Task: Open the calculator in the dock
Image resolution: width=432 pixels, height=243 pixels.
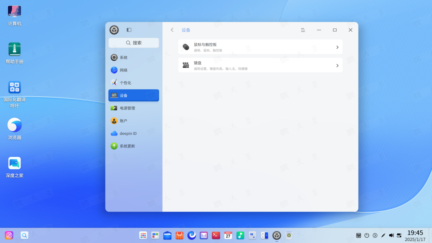Action: (265, 235)
